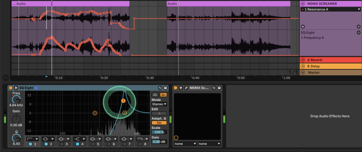Turn off the MDMX Sc... device activator
The height and width of the screenshot is (152, 362).
pos(176,88)
